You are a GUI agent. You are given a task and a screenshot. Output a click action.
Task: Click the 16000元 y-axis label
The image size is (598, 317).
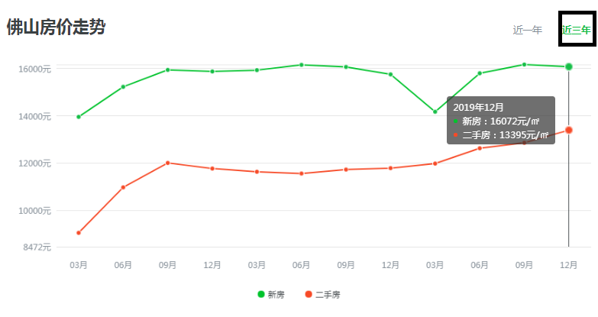pyautogui.click(x=34, y=69)
